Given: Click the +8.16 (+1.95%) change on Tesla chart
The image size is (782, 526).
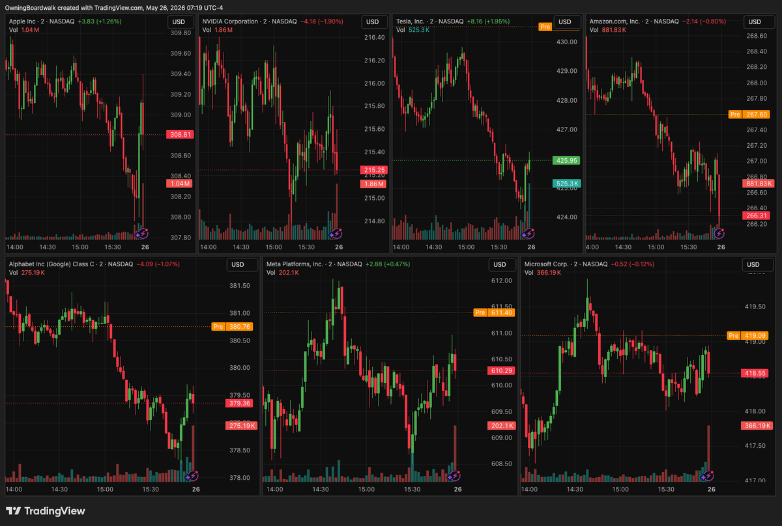Looking at the screenshot, I should click(488, 21).
